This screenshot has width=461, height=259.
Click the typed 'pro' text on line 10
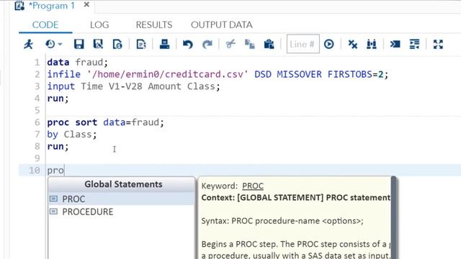tap(55, 171)
